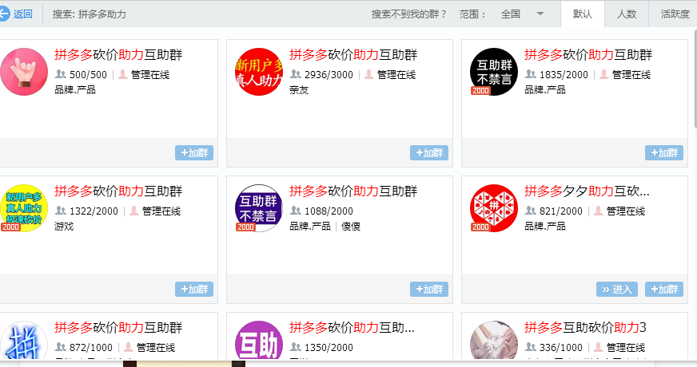Viewport: 697px width, 367px height.
Task: Click +加群 for the 821/2000 group
Action: (664, 290)
